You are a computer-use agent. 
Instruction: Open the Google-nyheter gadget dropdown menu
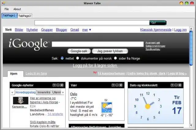click(x=54, y=85)
